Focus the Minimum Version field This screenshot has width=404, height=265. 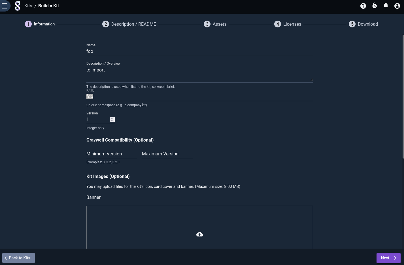pos(112,154)
